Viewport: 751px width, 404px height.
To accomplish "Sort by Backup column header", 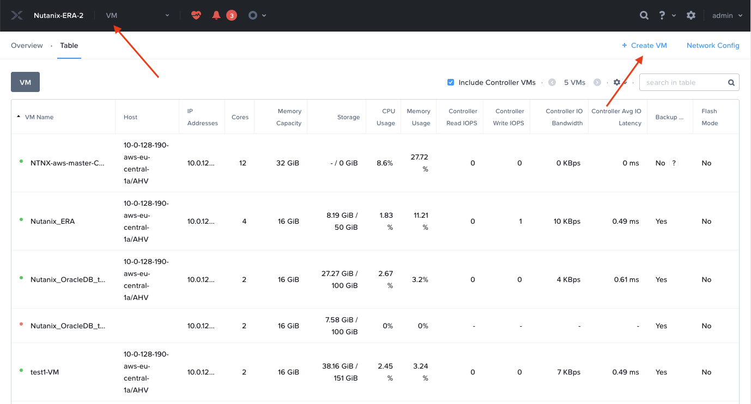I will coord(669,117).
